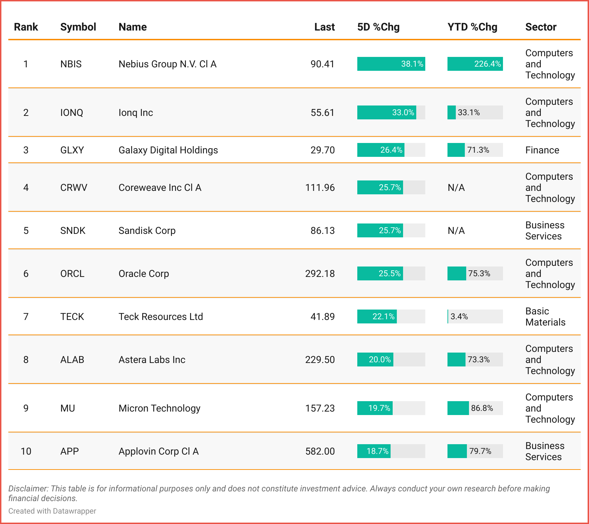589x524 pixels.
Task: Click Coreweave's N/A YTD value
Action: (x=456, y=188)
